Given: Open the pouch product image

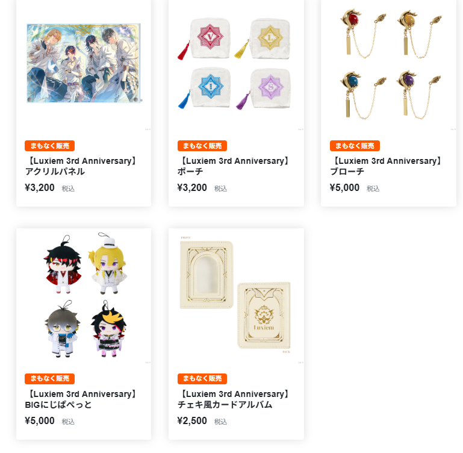Looking at the screenshot, I should [x=236, y=63].
